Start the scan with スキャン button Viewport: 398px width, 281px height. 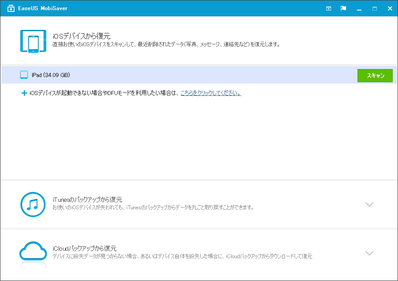click(x=375, y=76)
